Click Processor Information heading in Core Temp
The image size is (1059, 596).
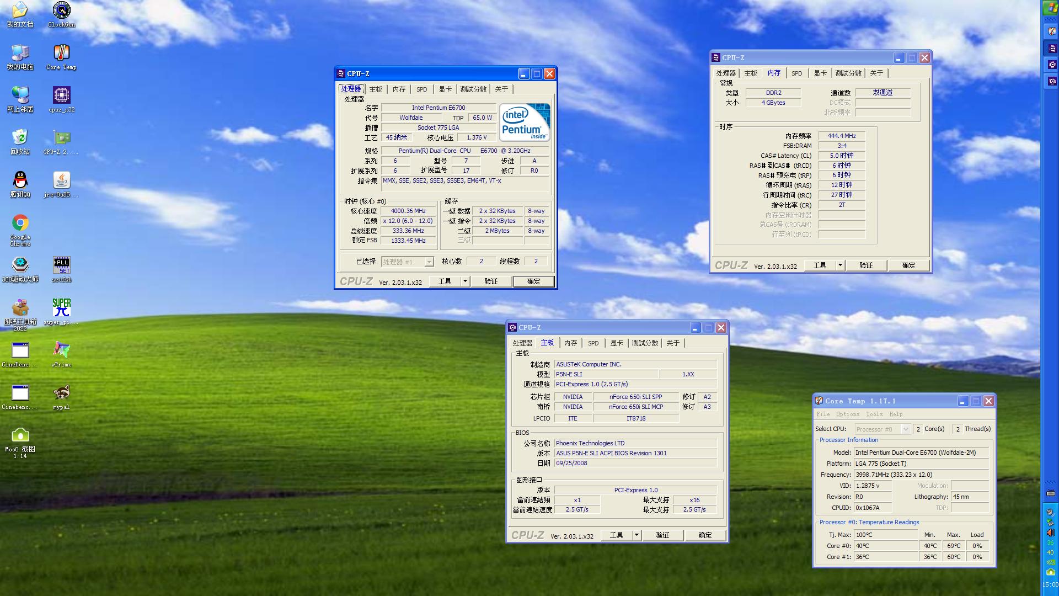click(848, 440)
